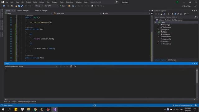The width and height of the screenshot is (199, 112).
Task: Click the Live Share button
Action: [186, 6]
